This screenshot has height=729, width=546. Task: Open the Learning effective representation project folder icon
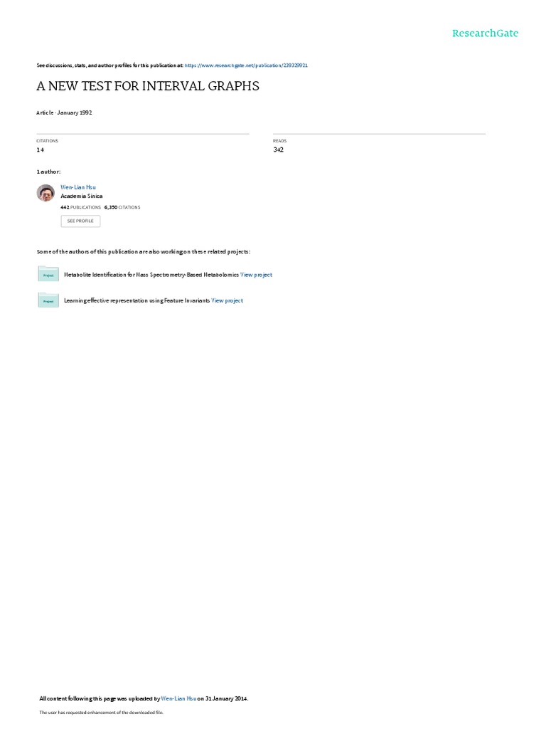click(x=48, y=300)
